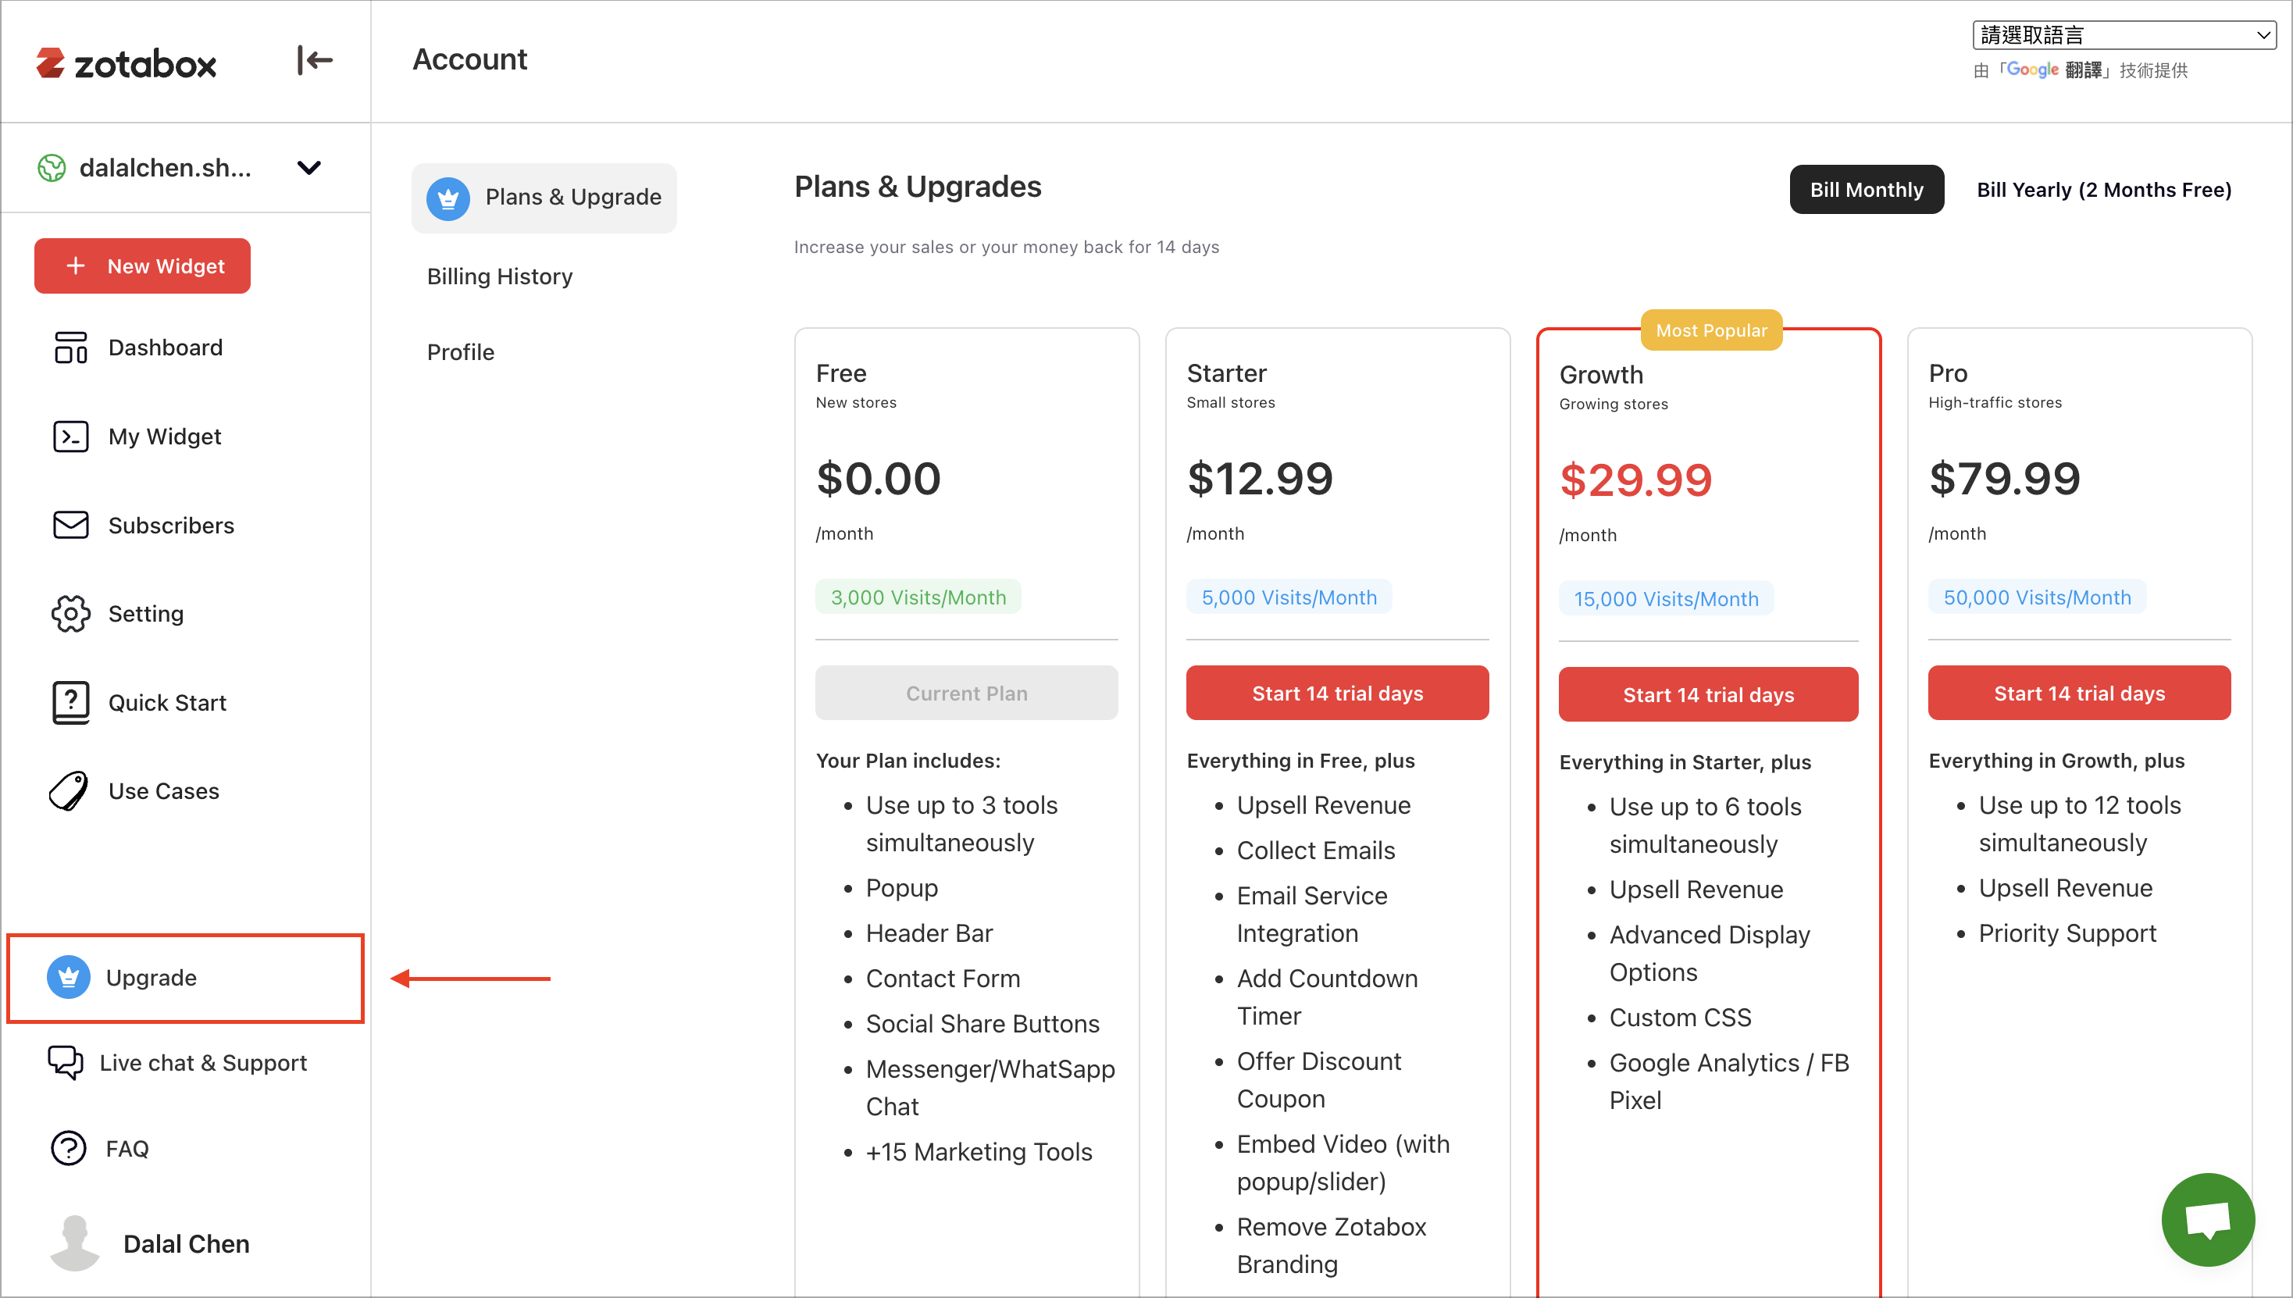Start 14 trial days for Pro
This screenshot has height=1298, width=2293.
pos(2079,693)
